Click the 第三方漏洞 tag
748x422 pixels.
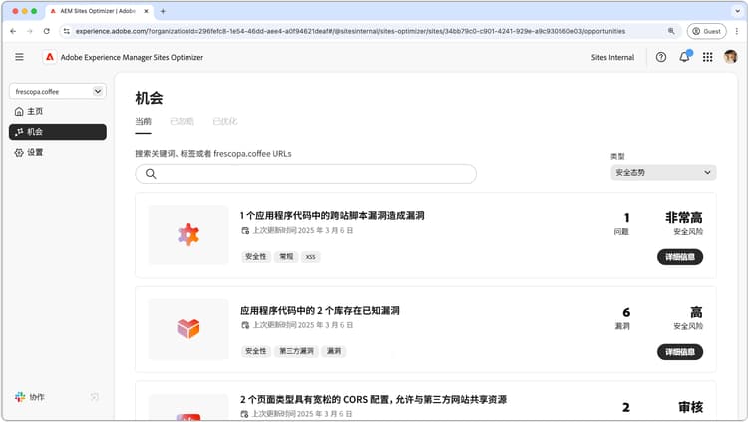pos(296,351)
